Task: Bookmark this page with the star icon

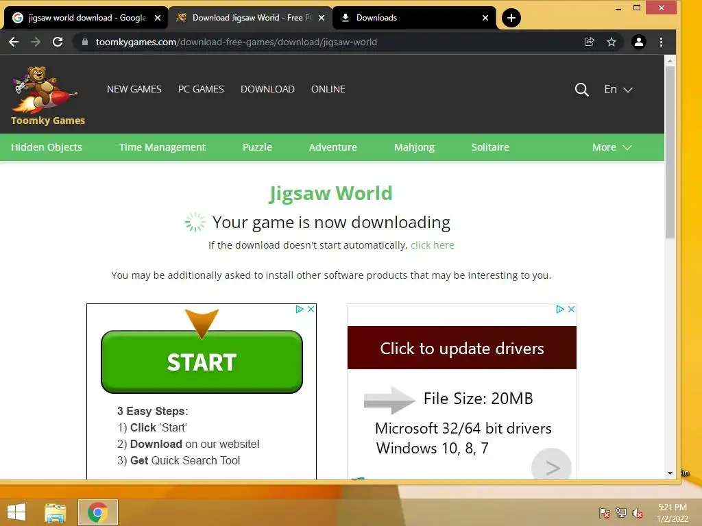Action: point(611,42)
